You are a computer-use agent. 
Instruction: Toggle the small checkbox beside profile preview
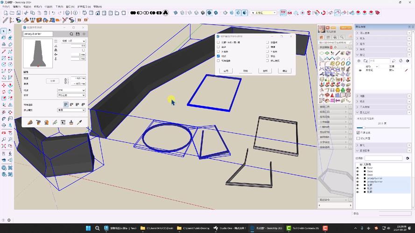coord(84,50)
